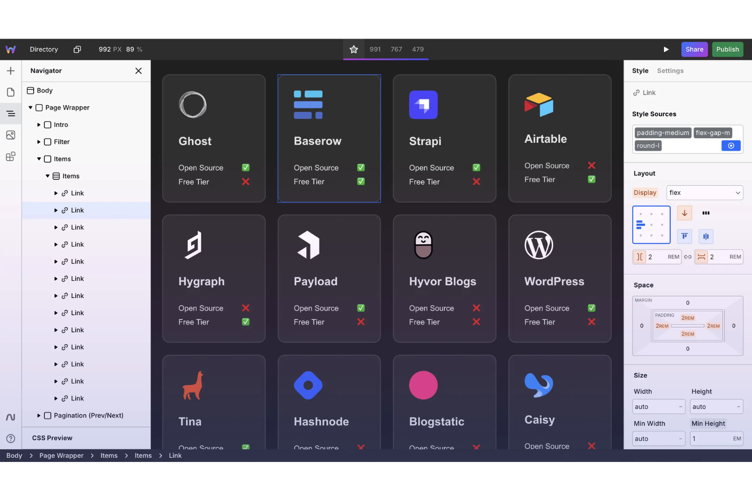
Task: Click the row gap icon
Action: pyautogui.click(x=701, y=257)
